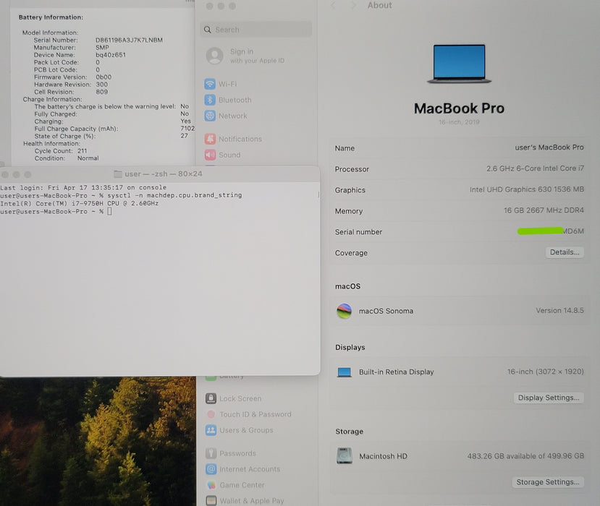Viewport: 600px width, 506px height.
Task: Click the battery Manufacturer SMP value
Action: tap(102, 48)
